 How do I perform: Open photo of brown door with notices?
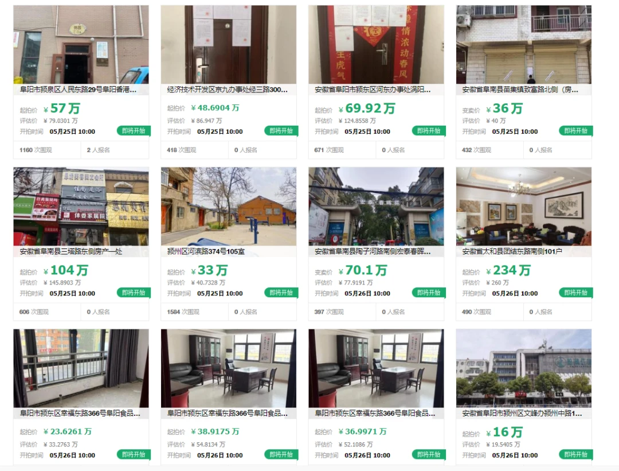[x=229, y=44]
